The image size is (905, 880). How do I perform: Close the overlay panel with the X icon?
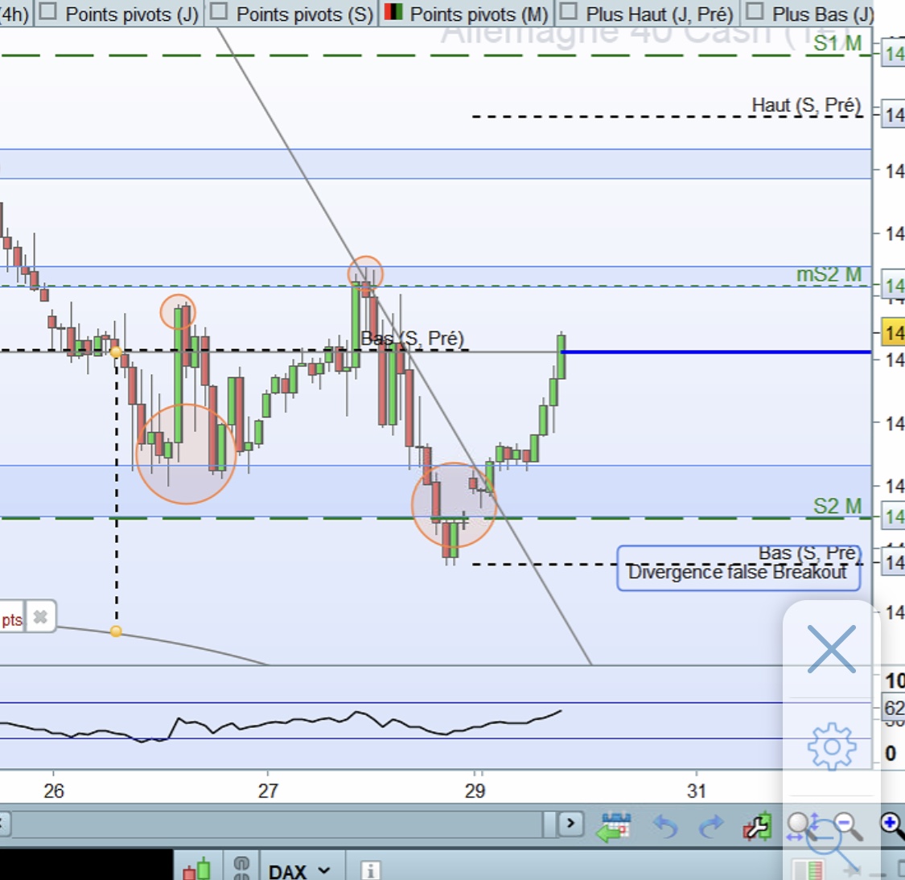[831, 648]
